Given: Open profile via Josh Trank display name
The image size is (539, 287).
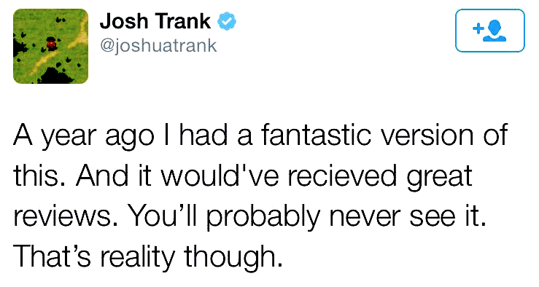Looking at the screenshot, I should point(155,21).
